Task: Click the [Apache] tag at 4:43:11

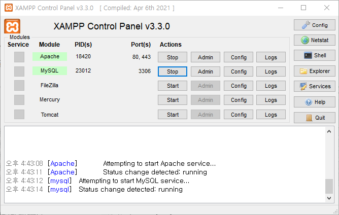Action: 62,172
